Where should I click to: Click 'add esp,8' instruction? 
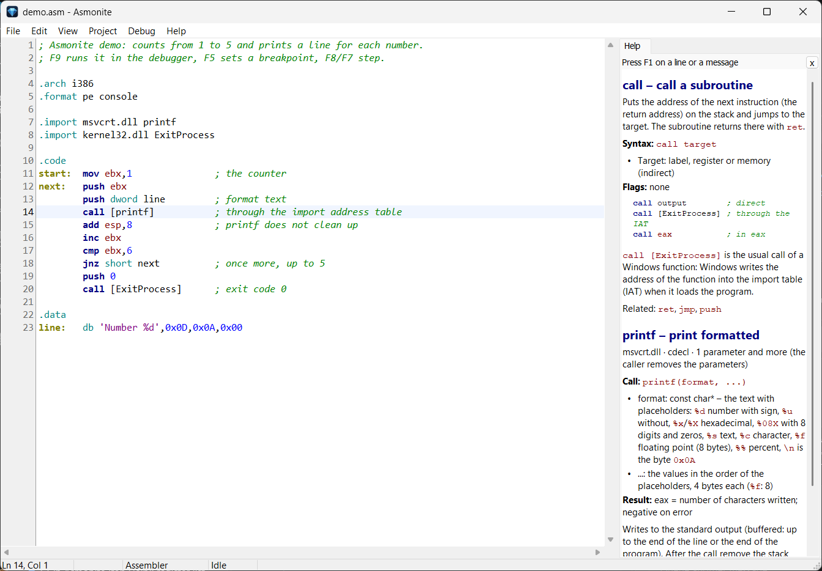(x=108, y=225)
